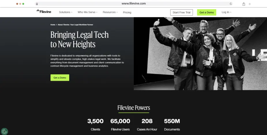
Task: Click the browser reload icon
Action: pyautogui.click(x=231, y=4)
